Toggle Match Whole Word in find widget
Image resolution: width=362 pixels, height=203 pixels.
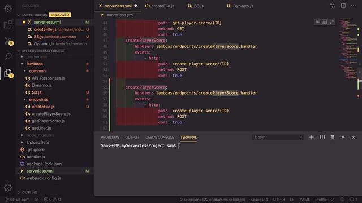click(x=325, y=21)
